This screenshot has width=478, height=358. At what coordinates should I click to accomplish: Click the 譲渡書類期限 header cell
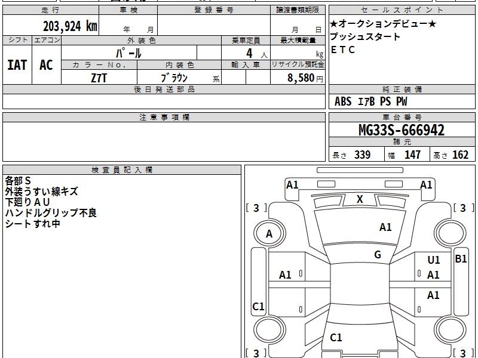tap(298, 10)
